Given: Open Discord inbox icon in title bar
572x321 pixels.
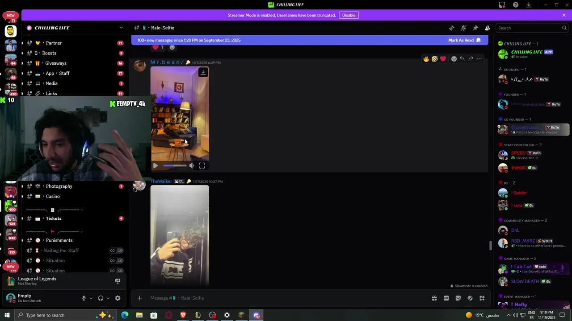Looking at the screenshot, I should pyautogui.click(x=502, y=5).
